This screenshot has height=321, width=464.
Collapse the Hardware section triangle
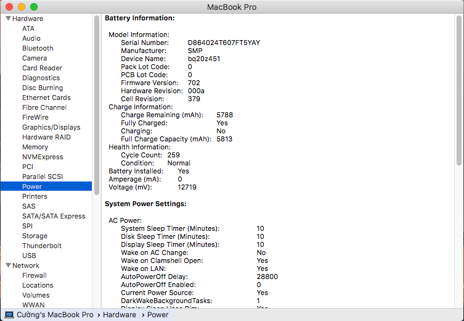click(x=8, y=19)
